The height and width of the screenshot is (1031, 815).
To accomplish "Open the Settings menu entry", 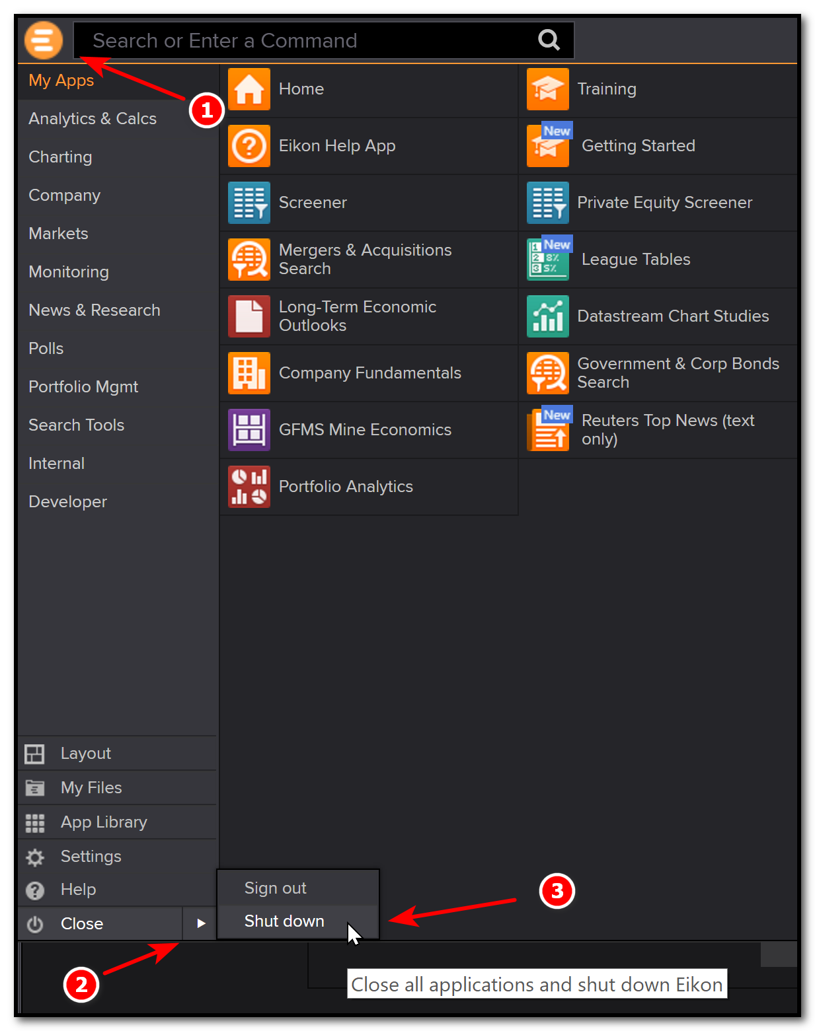I will point(118,857).
